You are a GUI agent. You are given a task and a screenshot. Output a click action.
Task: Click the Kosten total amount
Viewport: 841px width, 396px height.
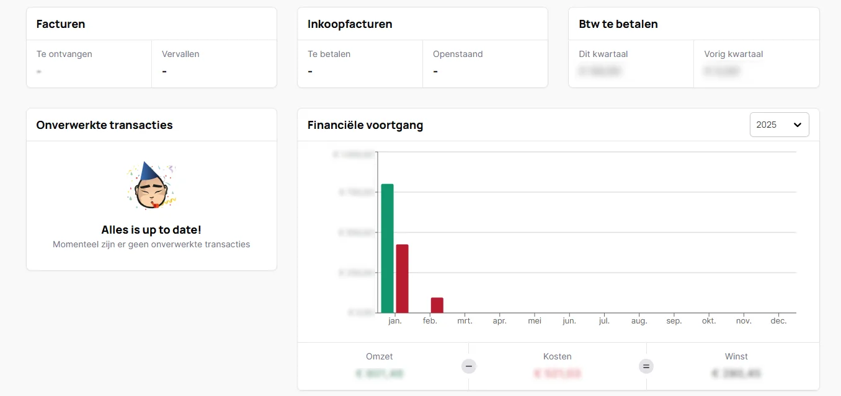click(557, 374)
